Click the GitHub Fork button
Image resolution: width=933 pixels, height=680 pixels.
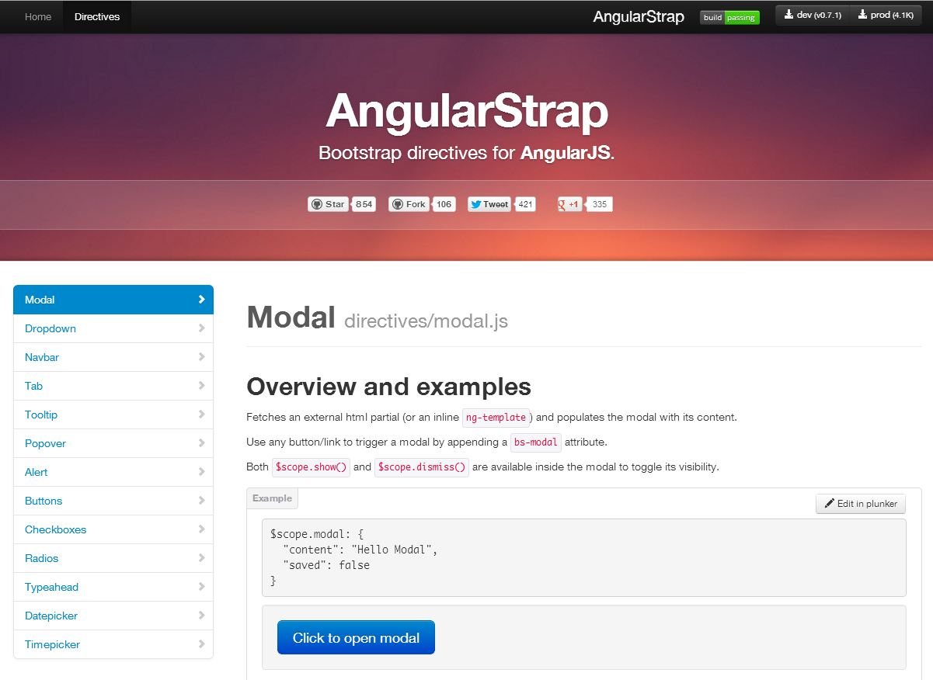tap(409, 204)
